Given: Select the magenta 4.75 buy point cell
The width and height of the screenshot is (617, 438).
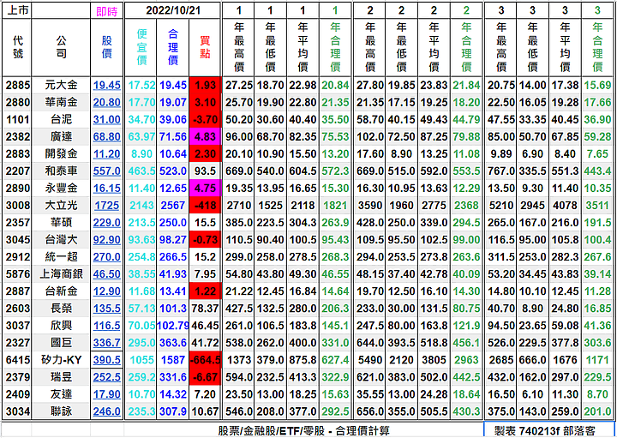Looking at the screenshot, I should [x=205, y=188].
